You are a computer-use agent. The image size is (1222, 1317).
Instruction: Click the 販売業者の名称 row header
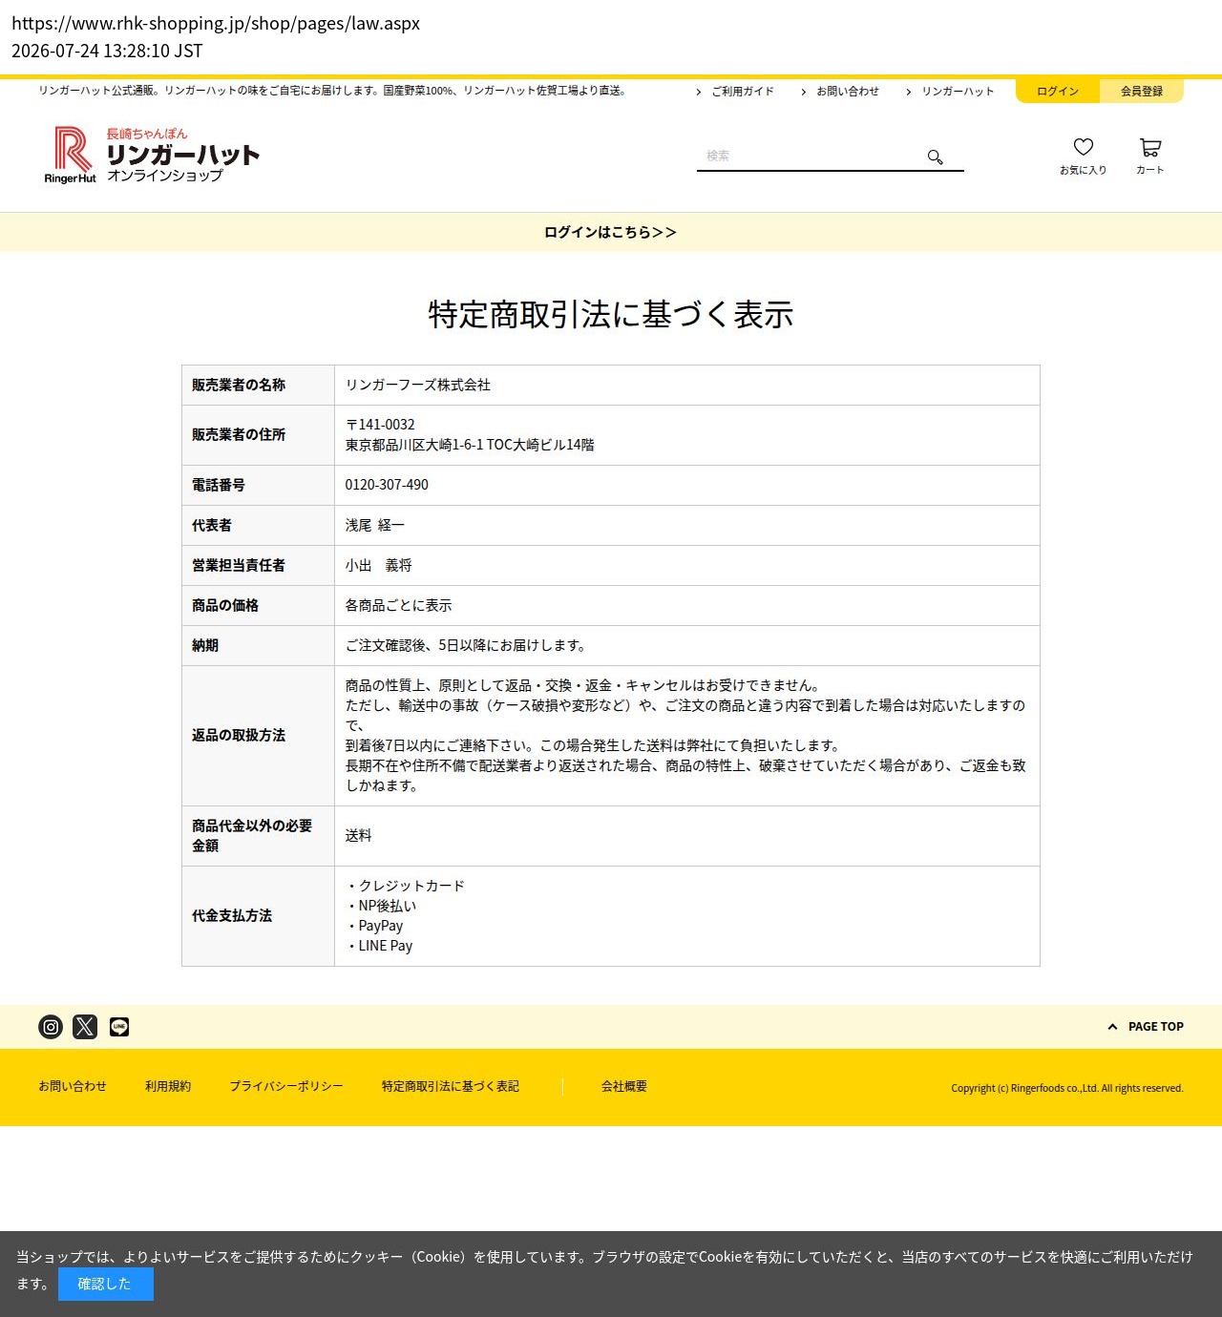pyautogui.click(x=258, y=385)
